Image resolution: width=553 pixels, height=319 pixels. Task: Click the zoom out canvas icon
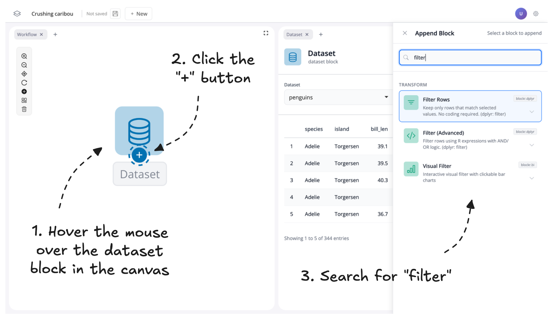click(24, 65)
